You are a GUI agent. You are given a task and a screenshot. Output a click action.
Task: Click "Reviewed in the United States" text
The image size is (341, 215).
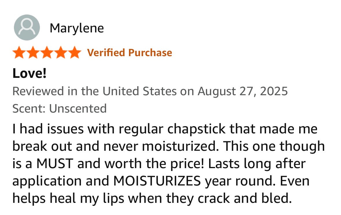coord(94,91)
